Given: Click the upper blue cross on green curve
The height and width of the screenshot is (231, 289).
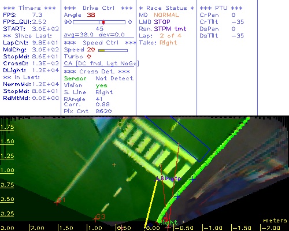Looking at the screenshot, I should pyautogui.click(x=192, y=180).
